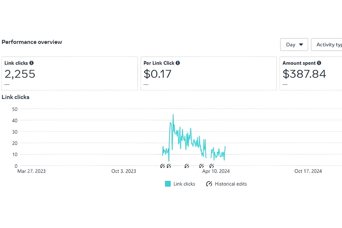Select the rightmost historical edit marker on chart

click(x=211, y=166)
